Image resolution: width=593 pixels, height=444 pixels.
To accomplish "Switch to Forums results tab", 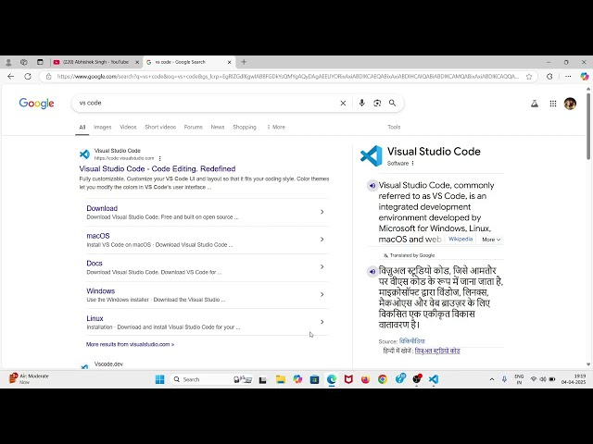I will point(194,128).
